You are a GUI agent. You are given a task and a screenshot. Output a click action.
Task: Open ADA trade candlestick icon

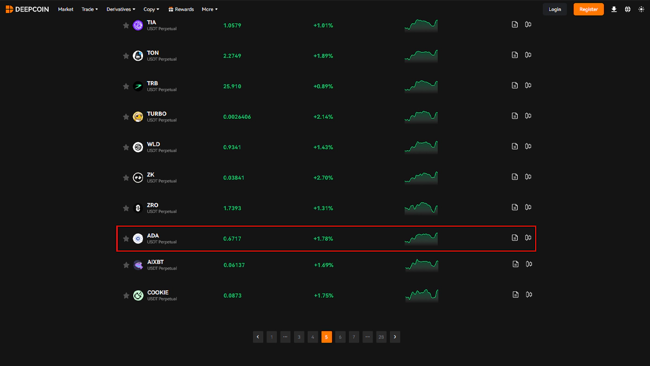click(528, 237)
